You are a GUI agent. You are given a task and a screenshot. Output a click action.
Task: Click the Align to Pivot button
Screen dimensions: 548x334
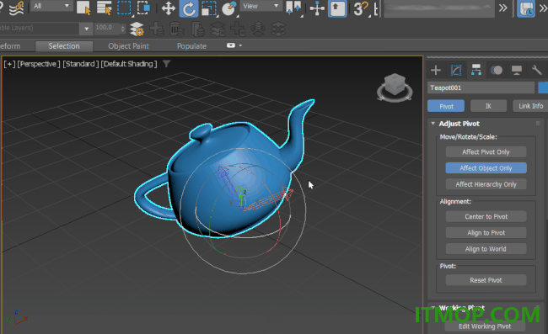click(486, 232)
